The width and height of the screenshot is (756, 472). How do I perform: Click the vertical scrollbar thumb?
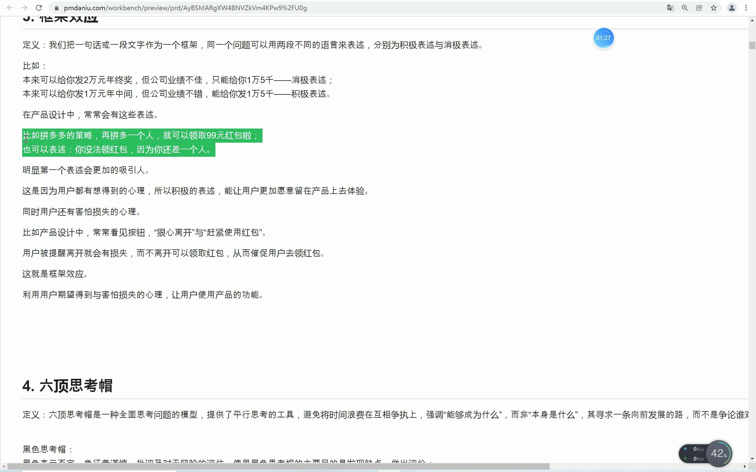[x=752, y=45]
